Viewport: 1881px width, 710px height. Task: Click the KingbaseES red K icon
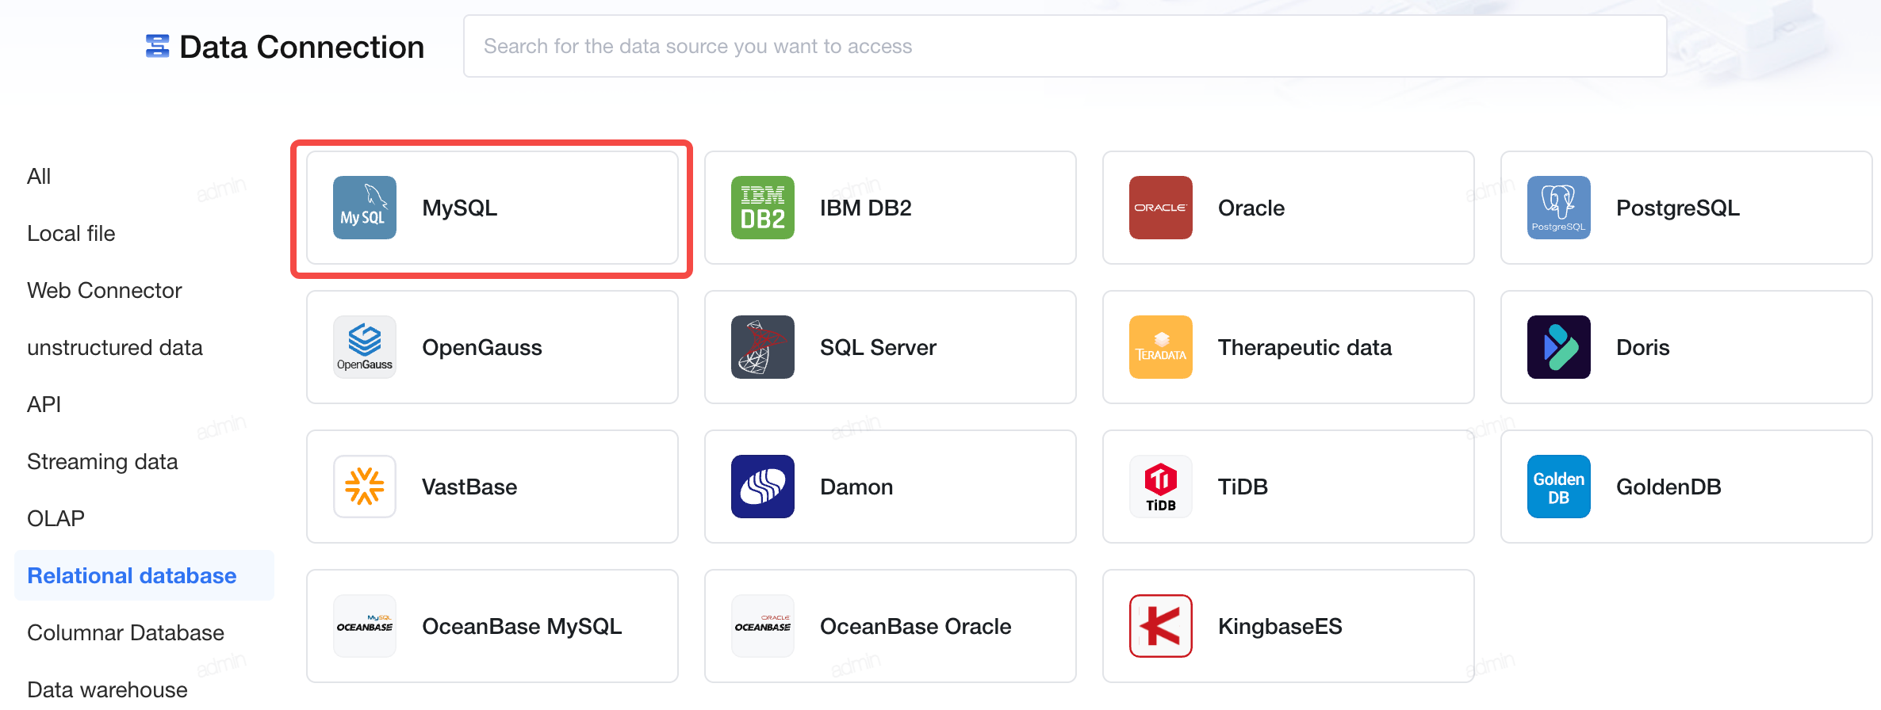[1161, 626]
